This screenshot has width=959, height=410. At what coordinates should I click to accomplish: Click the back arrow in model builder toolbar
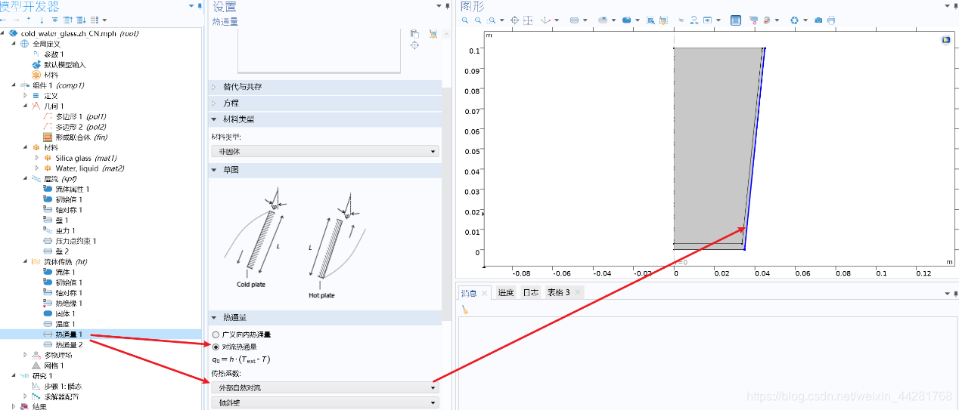click(4, 20)
